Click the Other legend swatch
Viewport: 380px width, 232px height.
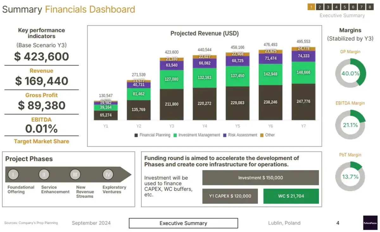(x=262, y=135)
